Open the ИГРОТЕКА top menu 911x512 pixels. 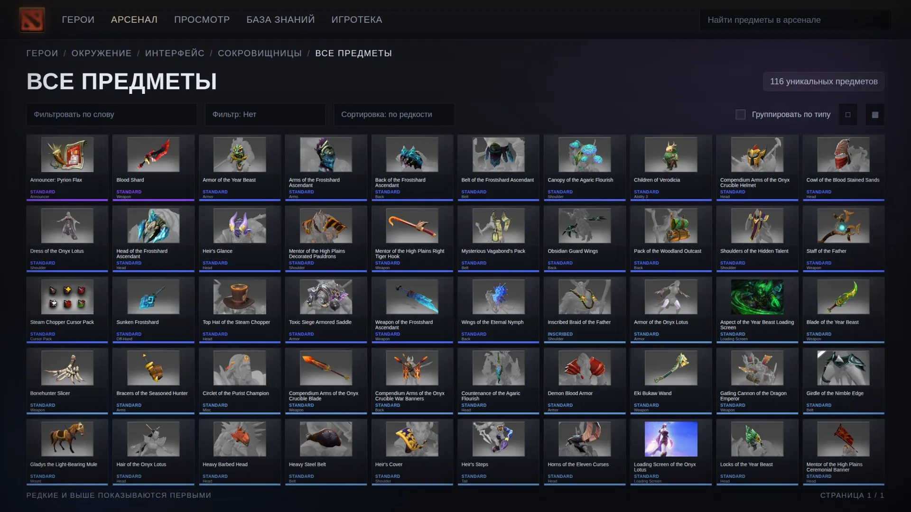pos(357,19)
